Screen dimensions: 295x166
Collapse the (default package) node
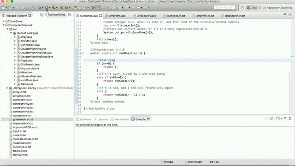[x=11, y=33]
